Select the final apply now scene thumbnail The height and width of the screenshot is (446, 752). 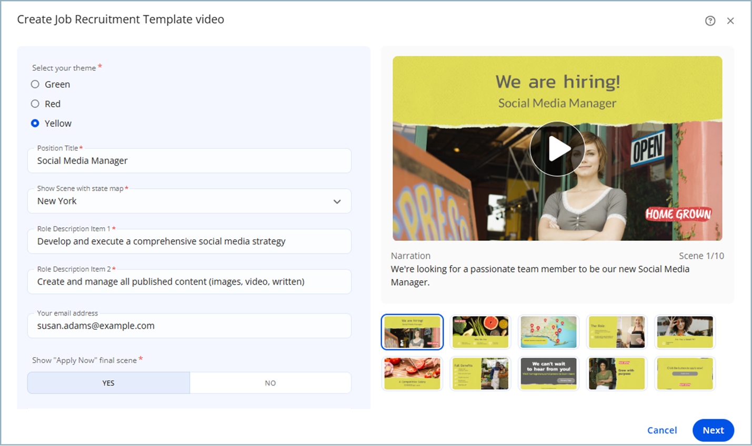tap(685, 373)
